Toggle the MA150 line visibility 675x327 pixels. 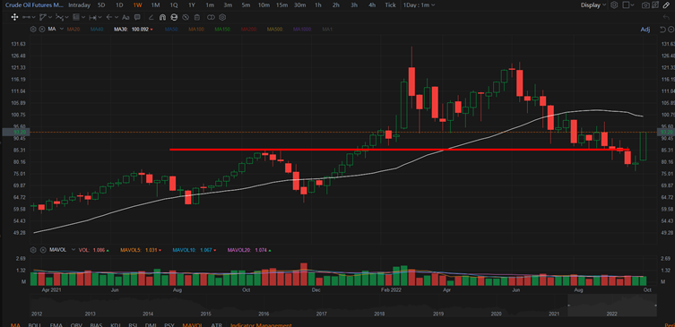pyautogui.click(x=222, y=30)
